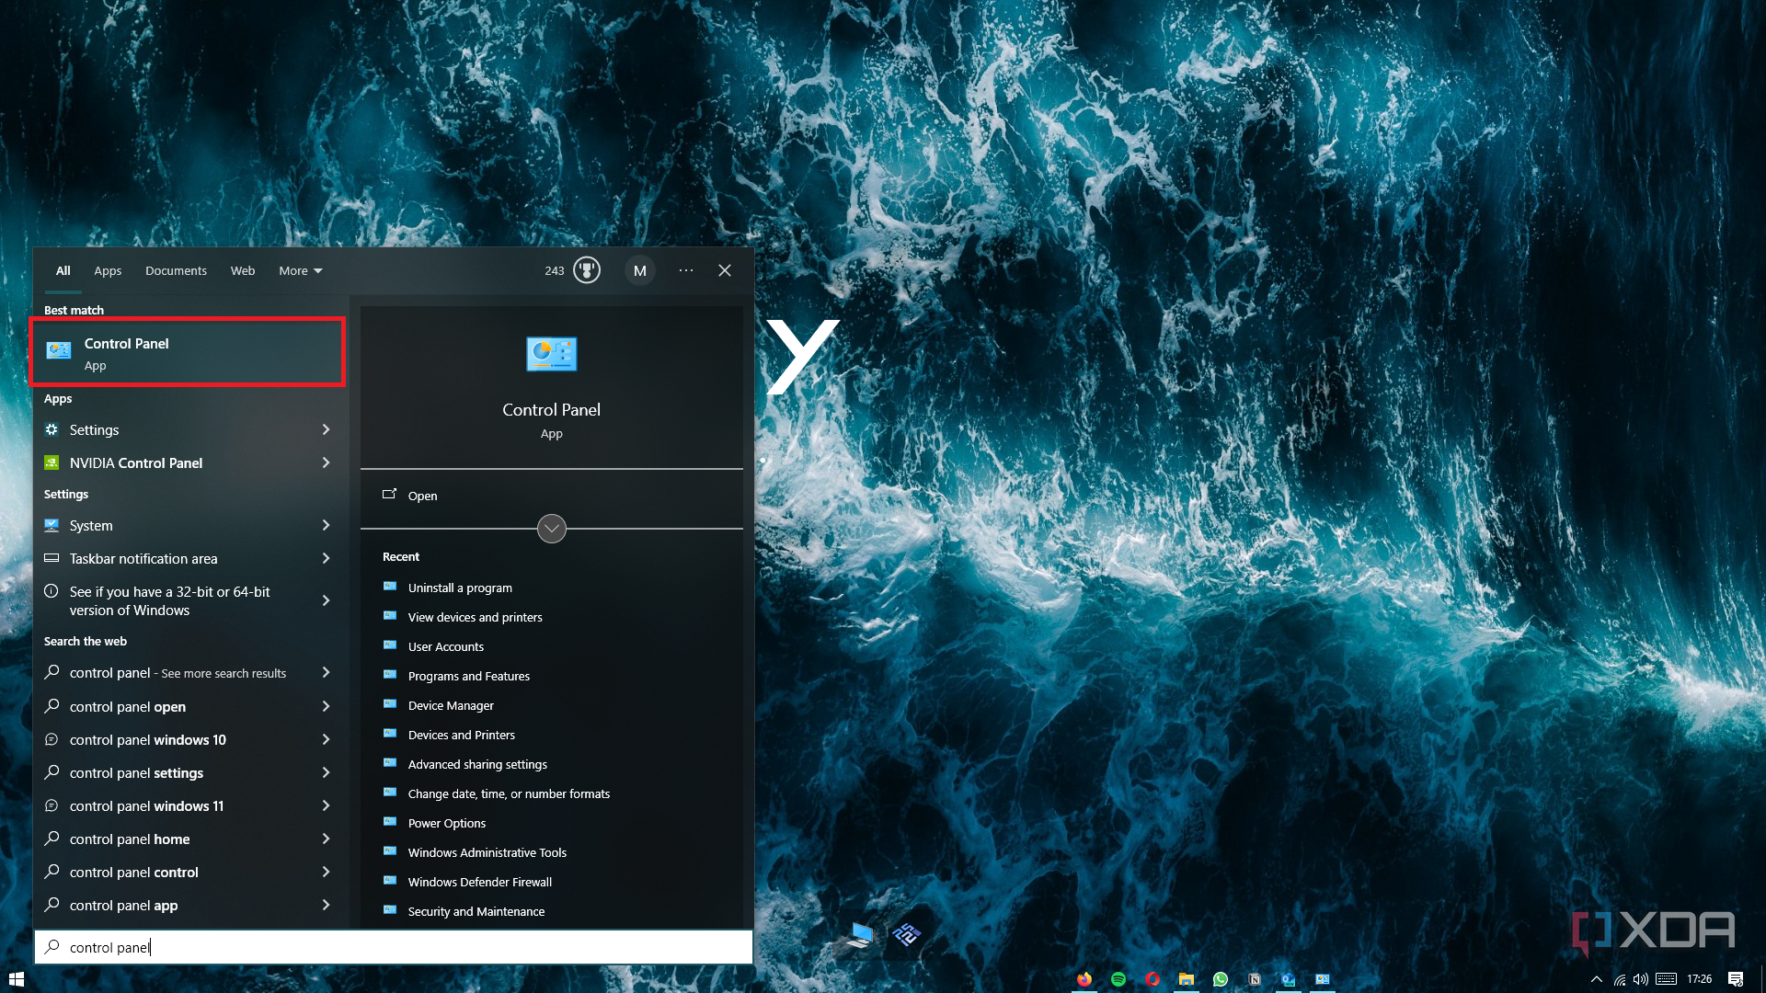Screen dimensions: 1766x993
Task: Click Open for Control Panel
Action: (422, 496)
